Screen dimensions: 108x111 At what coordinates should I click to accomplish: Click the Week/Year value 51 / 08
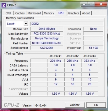[93, 48]
